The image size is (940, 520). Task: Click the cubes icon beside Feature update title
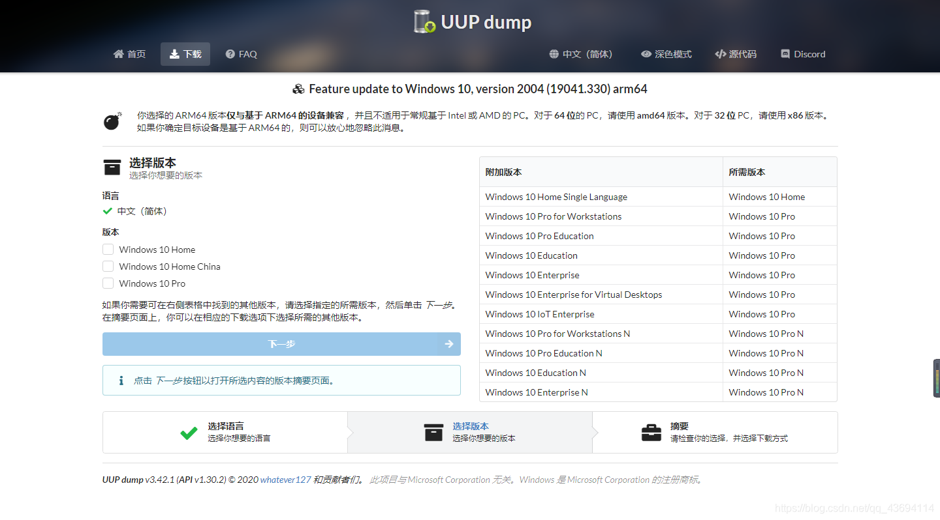299,89
